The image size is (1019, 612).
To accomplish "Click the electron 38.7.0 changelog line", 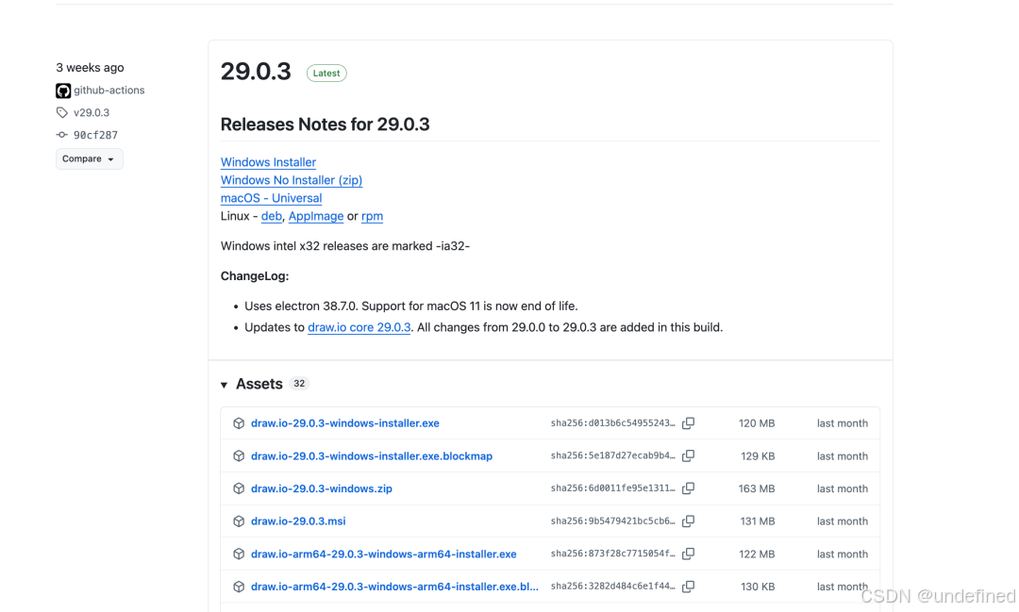I will coord(410,306).
